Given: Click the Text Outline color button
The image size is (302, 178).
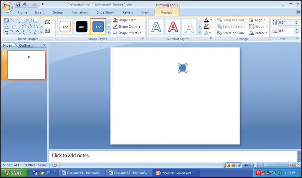Looking at the screenshot, I should tap(206, 26).
